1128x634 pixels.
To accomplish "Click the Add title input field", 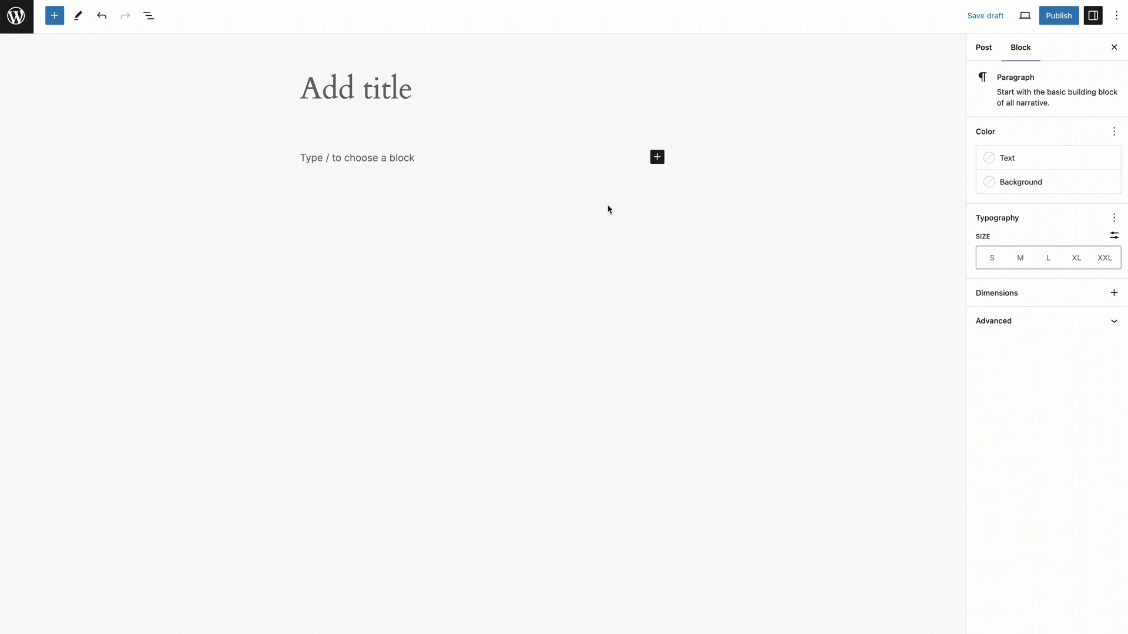I will (x=357, y=87).
